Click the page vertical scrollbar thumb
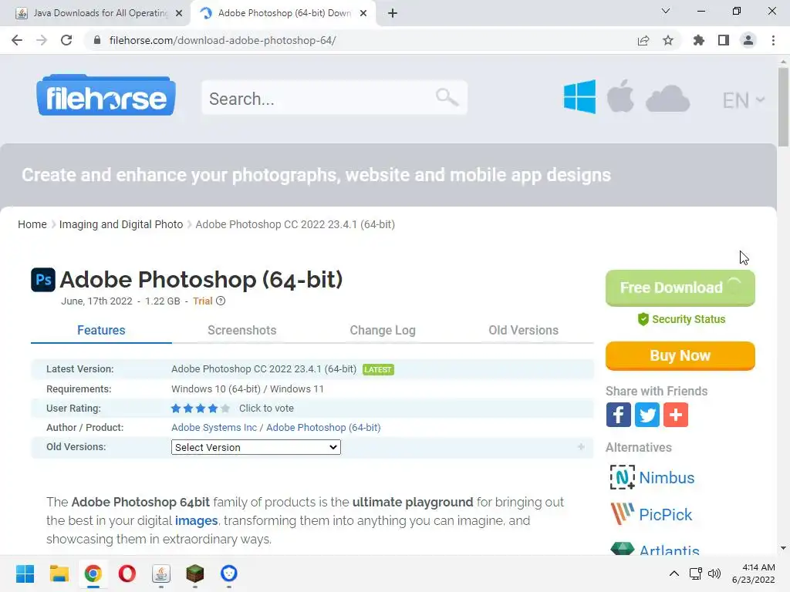790x592 pixels. pos(783,106)
